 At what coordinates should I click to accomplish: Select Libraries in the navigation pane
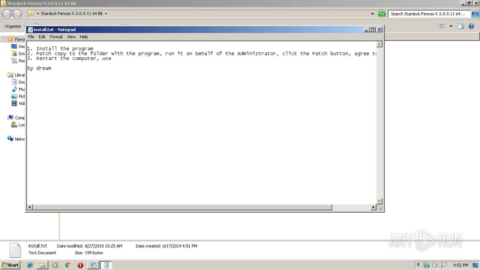coord(16,75)
